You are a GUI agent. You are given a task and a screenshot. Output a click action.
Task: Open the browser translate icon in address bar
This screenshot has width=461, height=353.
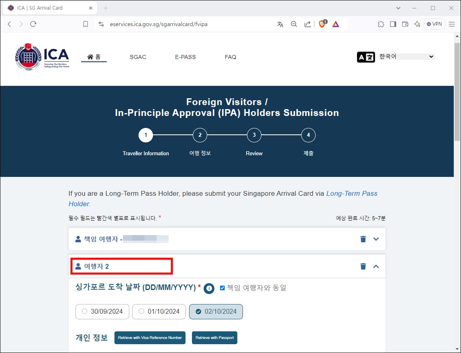(x=280, y=24)
